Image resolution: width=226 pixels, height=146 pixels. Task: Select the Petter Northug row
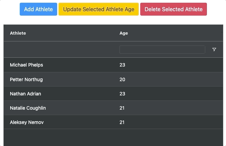(x=26, y=79)
